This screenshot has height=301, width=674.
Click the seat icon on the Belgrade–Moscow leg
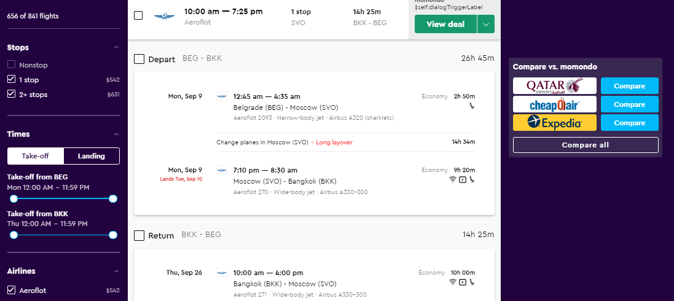click(x=472, y=106)
